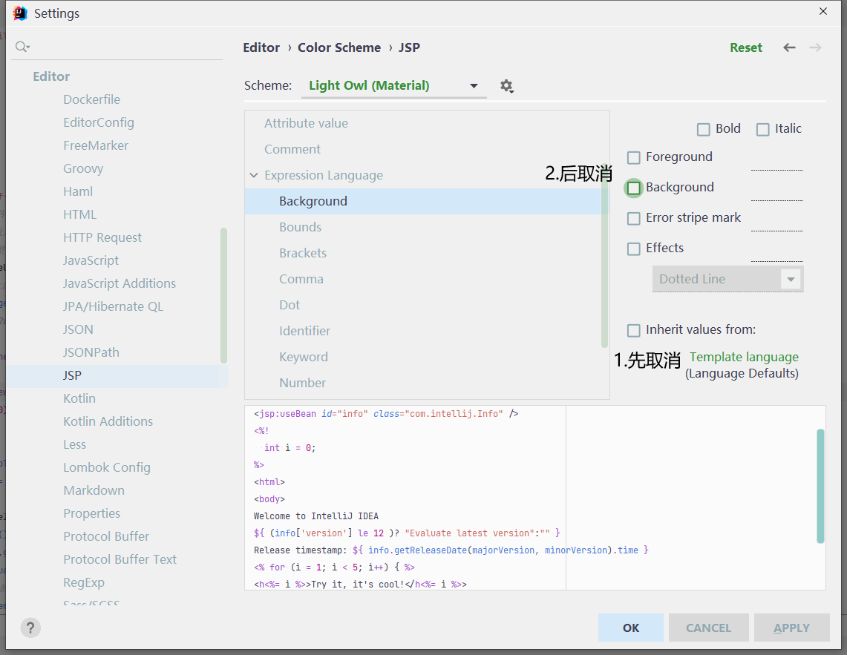Toggle the Foreground checkbox
Screen dimensions: 847x655
click(x=634, y=158)
